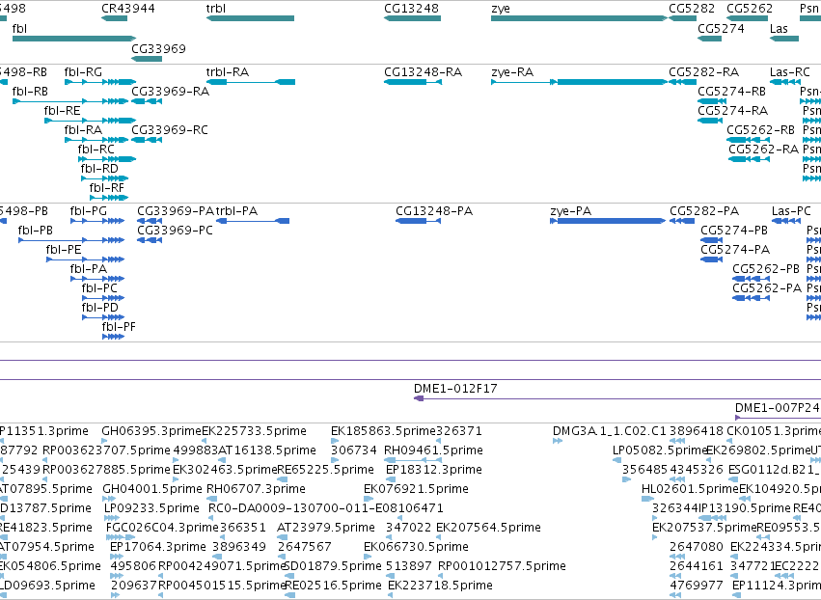Click the Las gene label
Viewport: 821px width, 600px height.
point(779,28)
